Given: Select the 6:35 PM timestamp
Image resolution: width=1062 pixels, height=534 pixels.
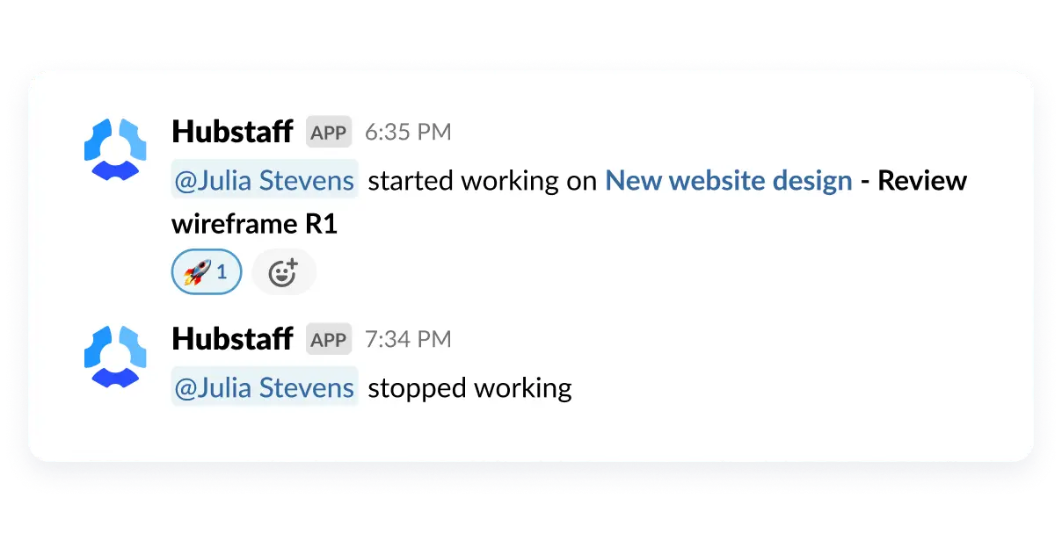Looking at the screenshot, I should tap(408, 131).
